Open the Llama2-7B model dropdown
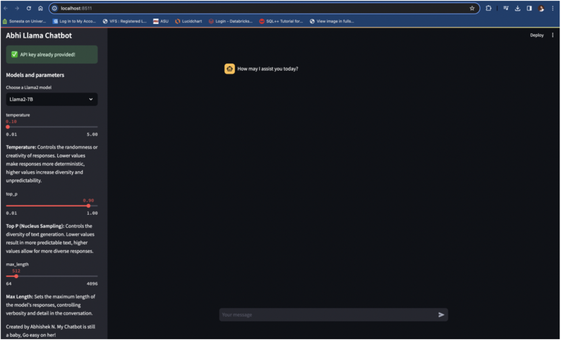Screen dimensions: 561x341 [x=52, y=99]
